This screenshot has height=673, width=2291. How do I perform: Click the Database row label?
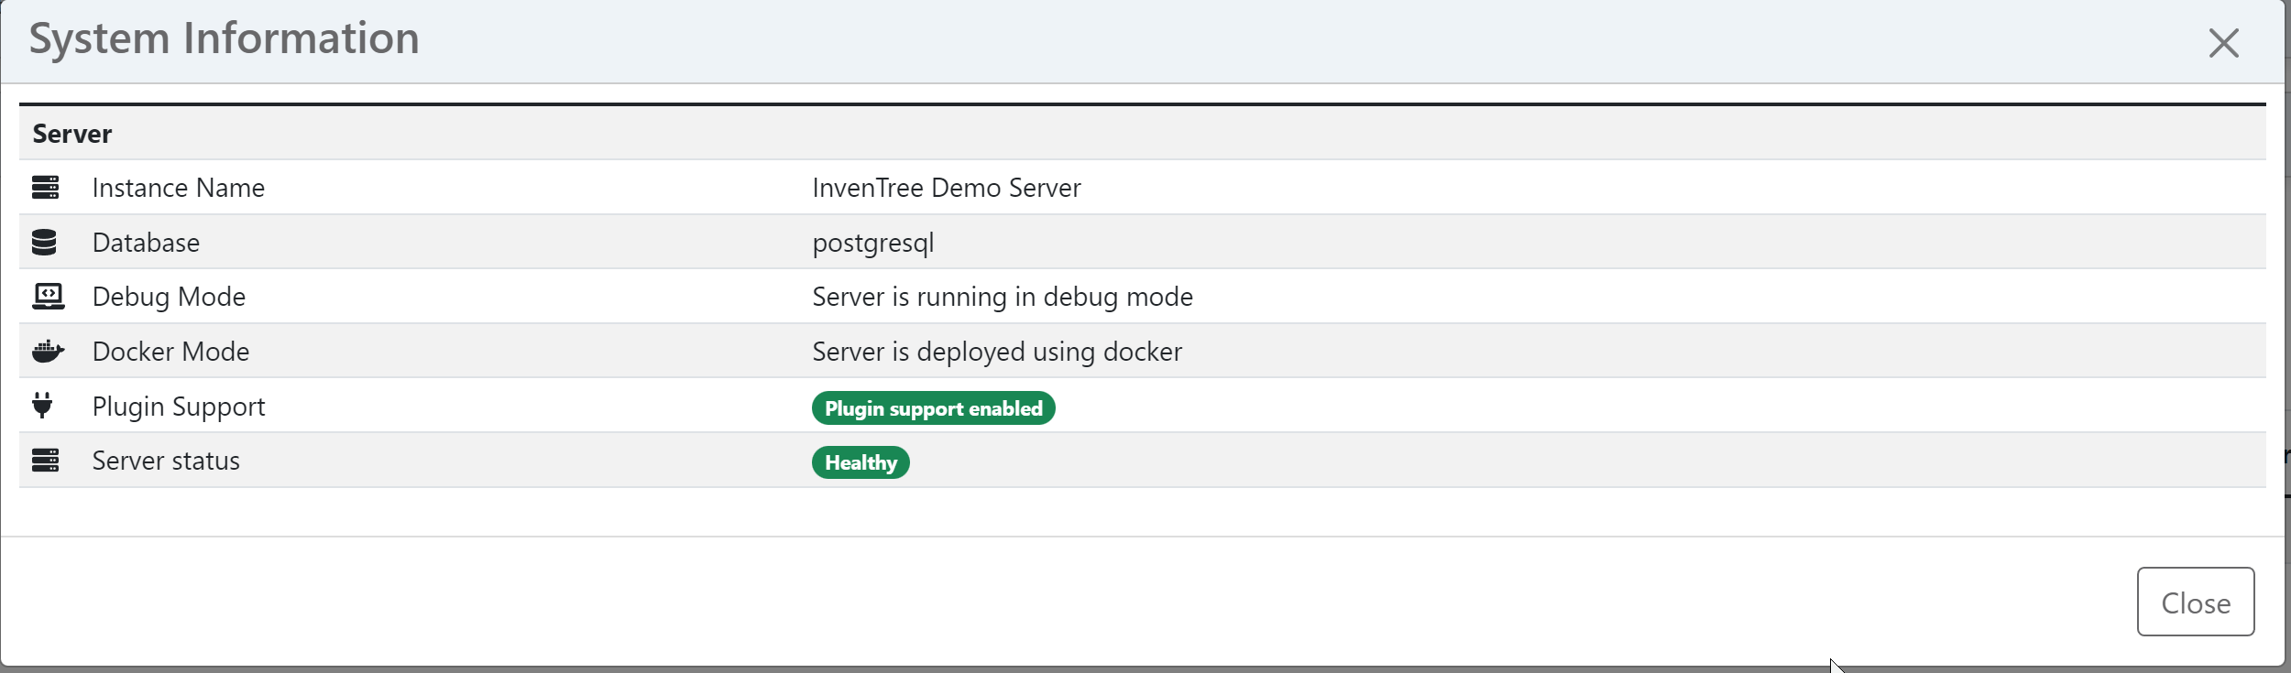146,243
